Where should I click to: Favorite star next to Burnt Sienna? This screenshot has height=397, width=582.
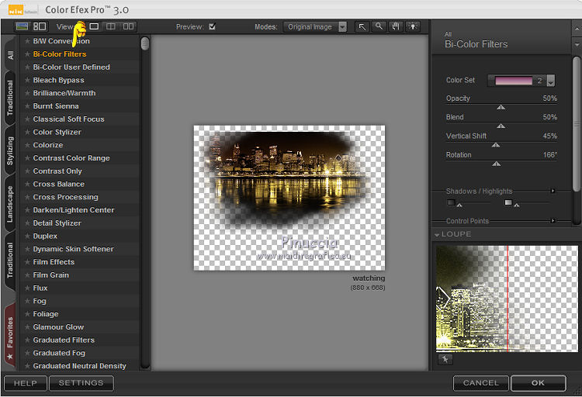(27, 106)
